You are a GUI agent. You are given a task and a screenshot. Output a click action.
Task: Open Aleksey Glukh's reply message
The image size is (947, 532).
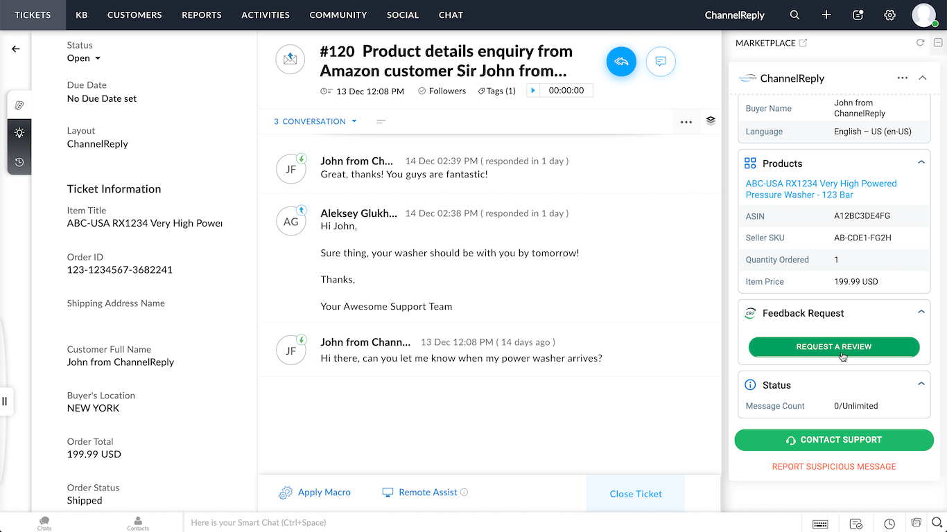tap(489, 260)
